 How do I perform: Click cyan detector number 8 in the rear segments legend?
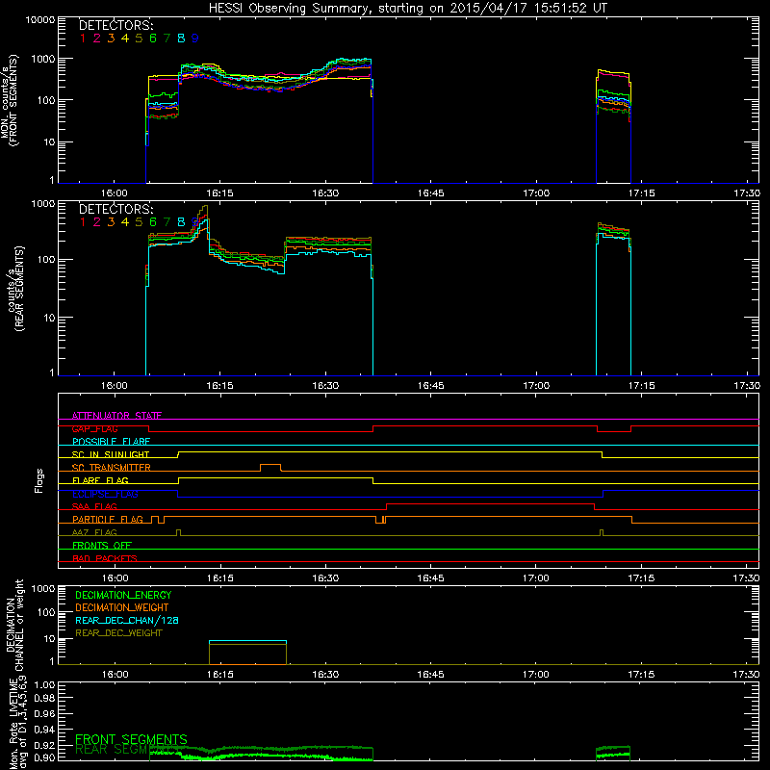pos(181,222)
